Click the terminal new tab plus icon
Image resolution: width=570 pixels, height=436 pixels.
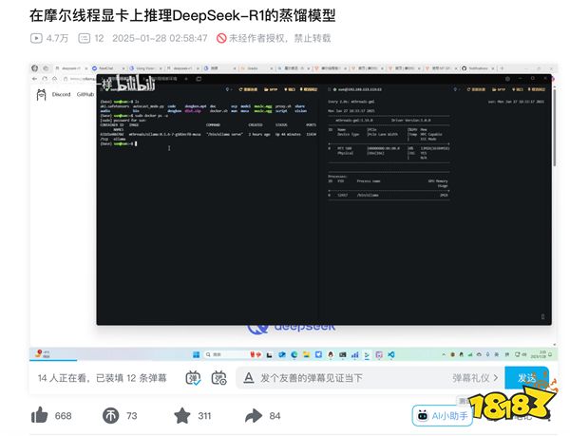click(x=186, y=79)
